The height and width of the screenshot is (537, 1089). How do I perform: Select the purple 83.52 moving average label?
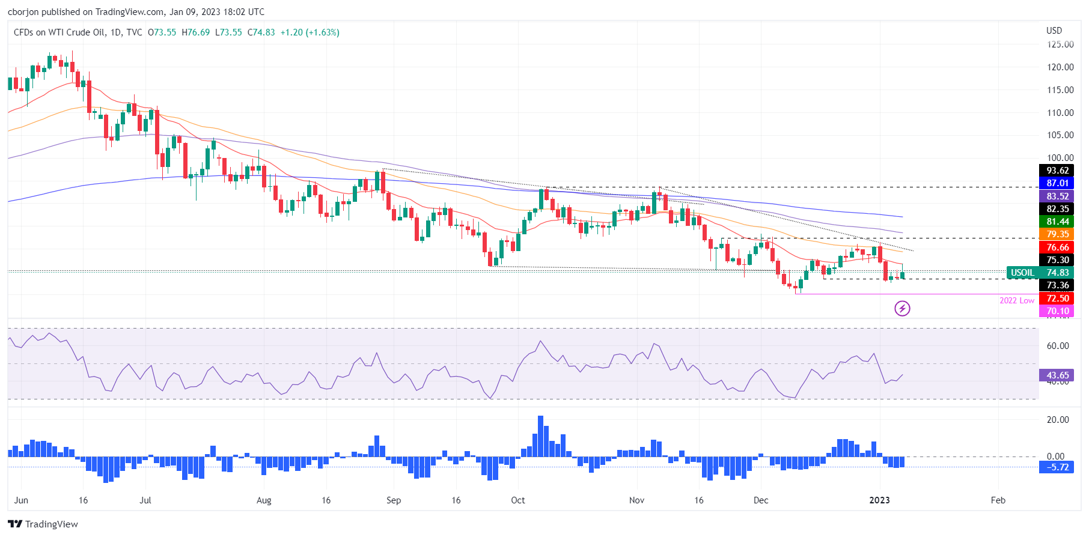(1057, 196)
